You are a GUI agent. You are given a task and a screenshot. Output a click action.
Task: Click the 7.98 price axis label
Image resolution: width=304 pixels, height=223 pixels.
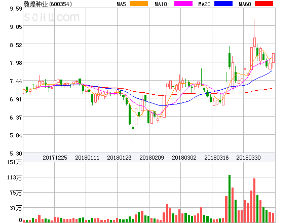(16, 63)
